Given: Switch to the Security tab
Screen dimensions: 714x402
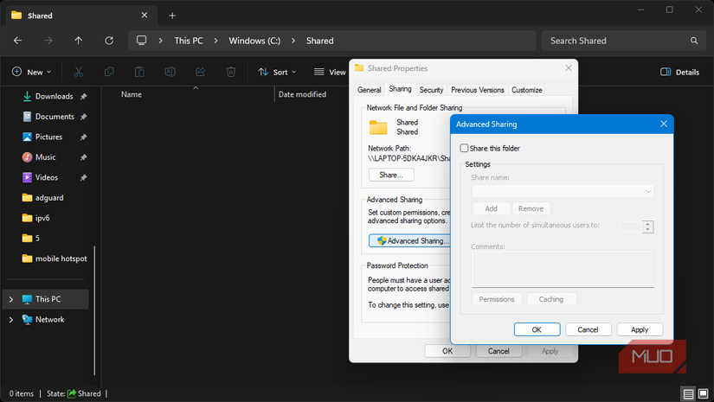Looking at the screenshot, I should click(431, 90).
